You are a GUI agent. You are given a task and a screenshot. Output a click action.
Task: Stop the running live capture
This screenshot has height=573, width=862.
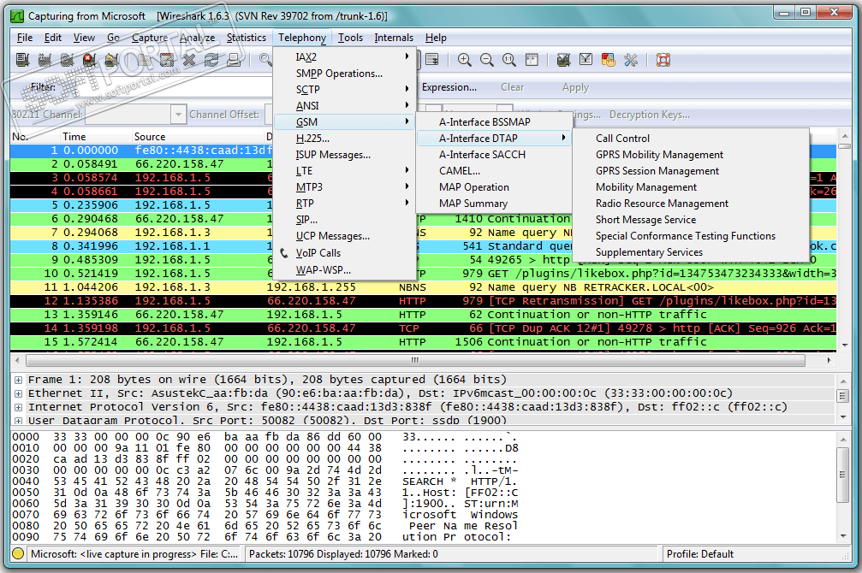click(x=89, y=60)
